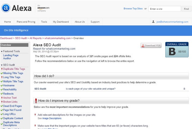Click the Download PDF button

coord(151,45)
